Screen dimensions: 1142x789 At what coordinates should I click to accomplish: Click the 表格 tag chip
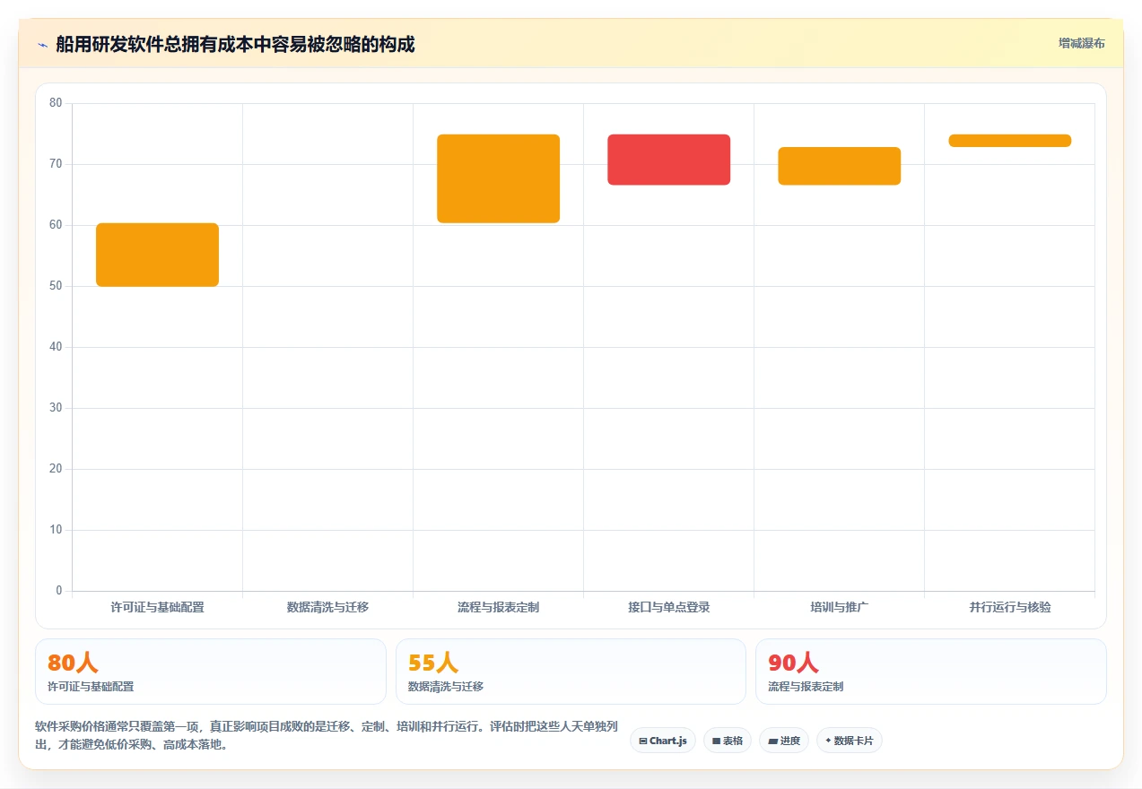click(728, 741)
